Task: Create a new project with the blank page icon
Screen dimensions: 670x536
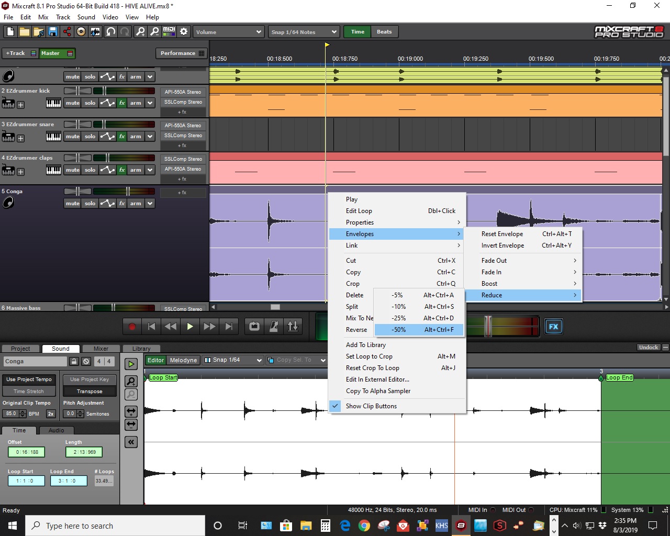Action: [10, 32]
